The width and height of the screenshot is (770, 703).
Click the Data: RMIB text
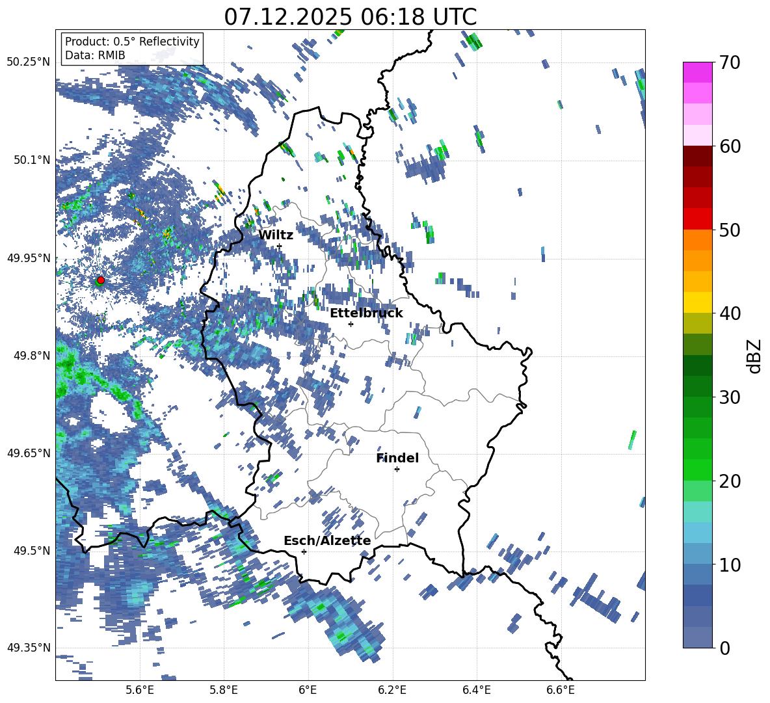pos(95,55)
